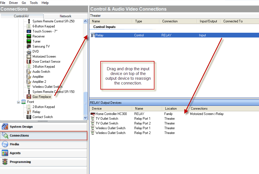Image resolution: width=259 pixels, height=174 pixels.
Task: Select Wireless Outlet Switch Relay Port 2 row
Action: 174,133
